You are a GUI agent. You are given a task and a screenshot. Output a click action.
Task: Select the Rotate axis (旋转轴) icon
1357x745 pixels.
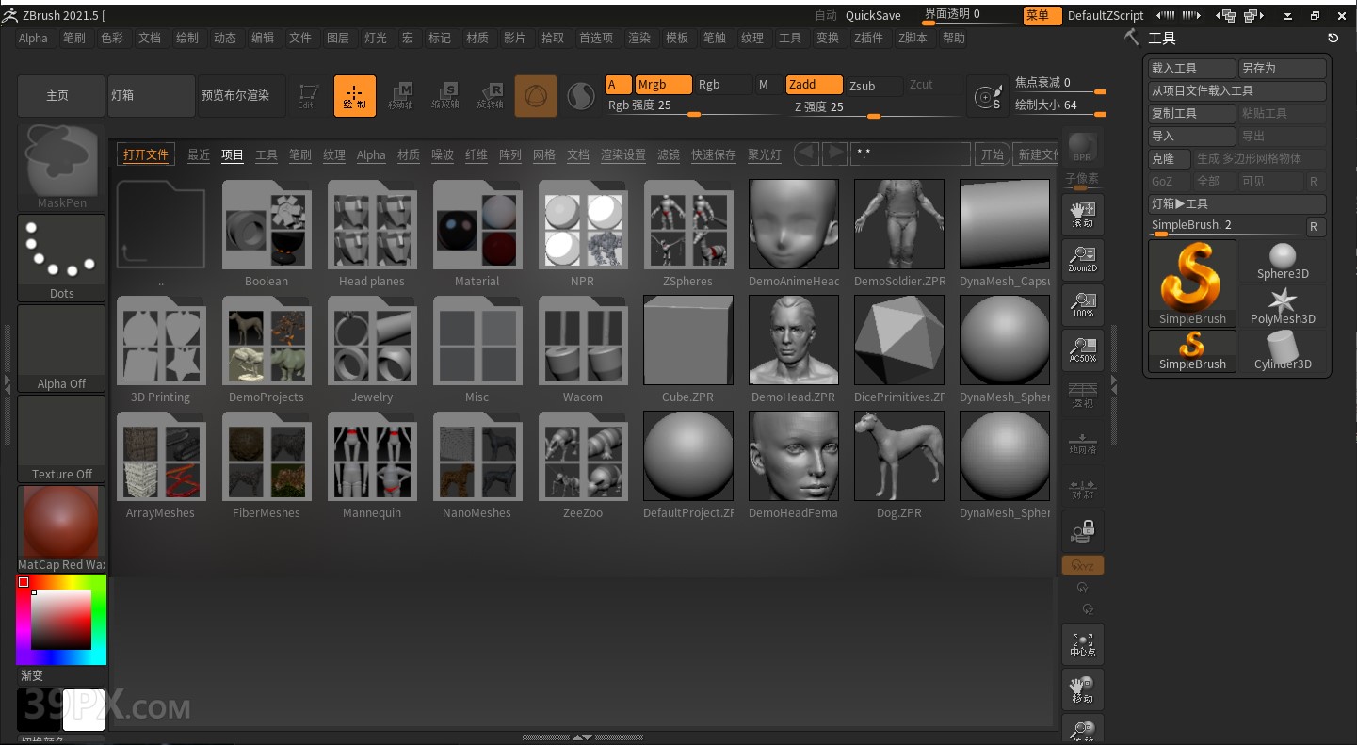(491, 96)
